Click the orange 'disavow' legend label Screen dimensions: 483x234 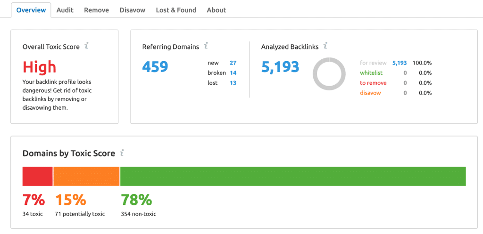[370, 93]
